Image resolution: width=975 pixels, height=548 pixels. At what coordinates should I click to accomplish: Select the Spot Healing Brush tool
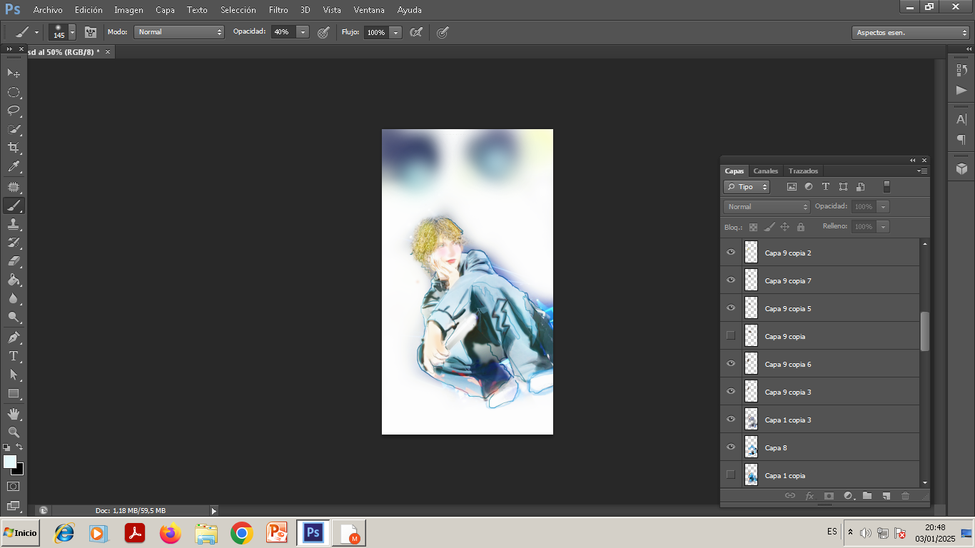pyautogui.click(x=14, y=187)
